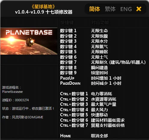Close the trainer with the yellow X
The width and height of the screenshot is (149, 140).
click(139, 9)
